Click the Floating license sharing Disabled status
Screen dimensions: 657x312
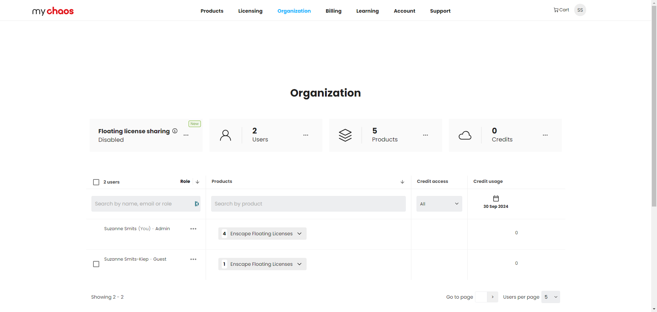(111, 140)
